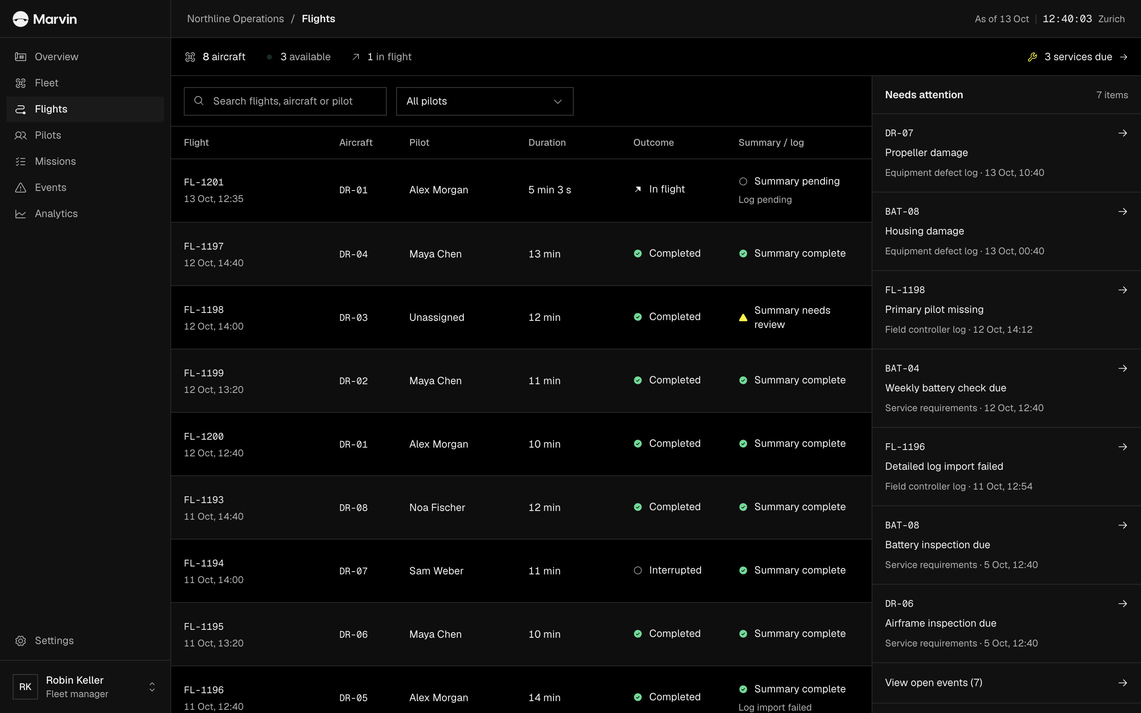Open the Analytics page

tap(85, 214)
